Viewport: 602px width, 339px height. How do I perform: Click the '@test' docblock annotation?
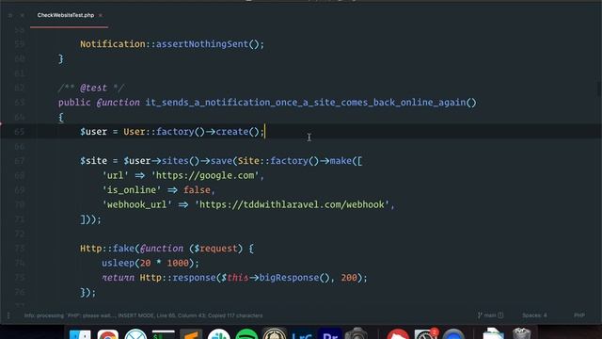coord(94,88)
